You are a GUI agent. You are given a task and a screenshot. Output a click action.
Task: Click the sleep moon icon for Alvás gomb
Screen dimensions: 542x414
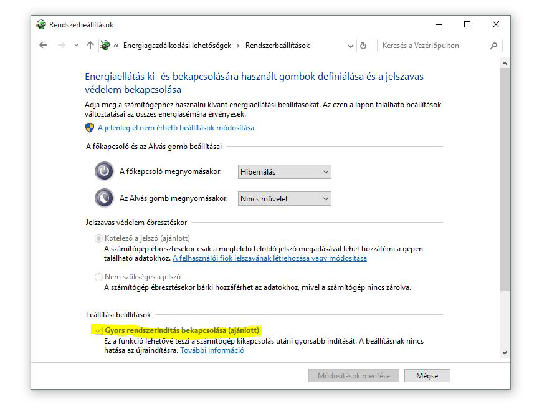coord(104,198)
